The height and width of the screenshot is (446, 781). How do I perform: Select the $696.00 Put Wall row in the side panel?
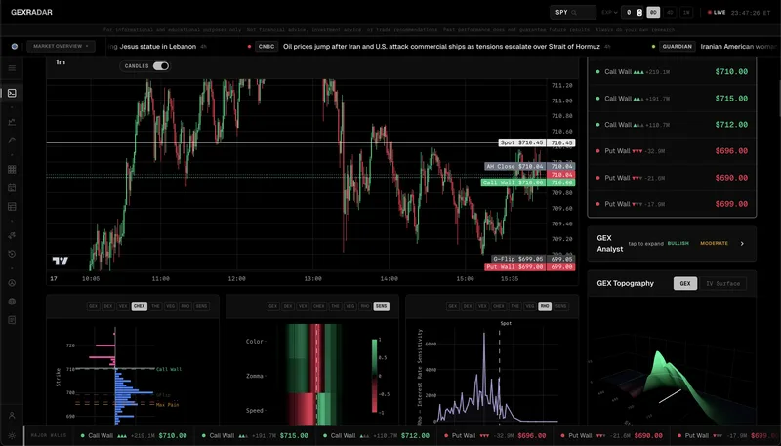coord(672,151)
